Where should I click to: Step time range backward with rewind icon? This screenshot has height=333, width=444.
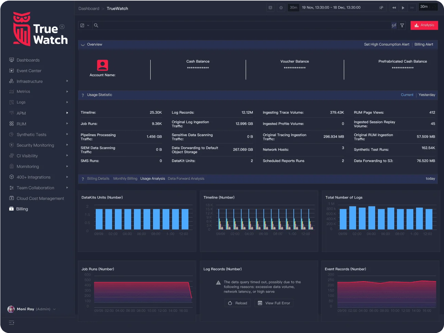pos(394,7)
